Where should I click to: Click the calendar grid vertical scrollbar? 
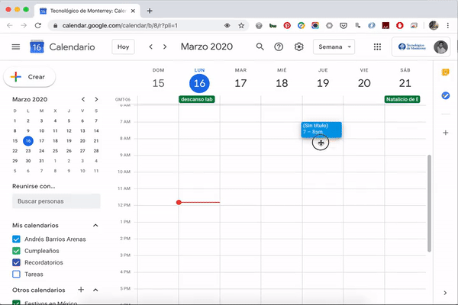(x=429, y=203)
